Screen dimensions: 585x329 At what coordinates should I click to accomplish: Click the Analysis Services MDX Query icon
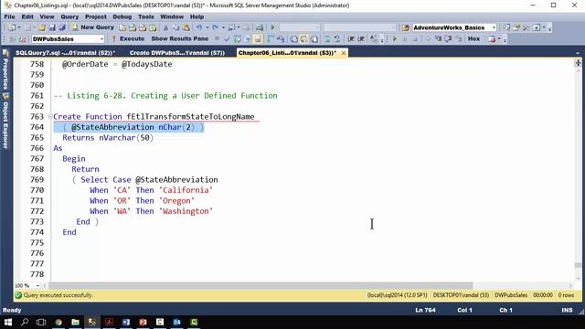tap(133, 27)
